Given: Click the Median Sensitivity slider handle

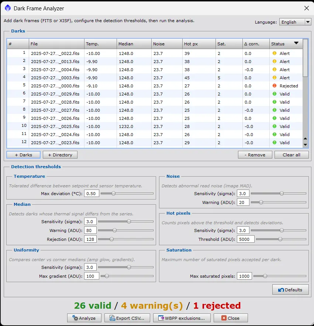Looking at the screenshot, I should point(129,221).
